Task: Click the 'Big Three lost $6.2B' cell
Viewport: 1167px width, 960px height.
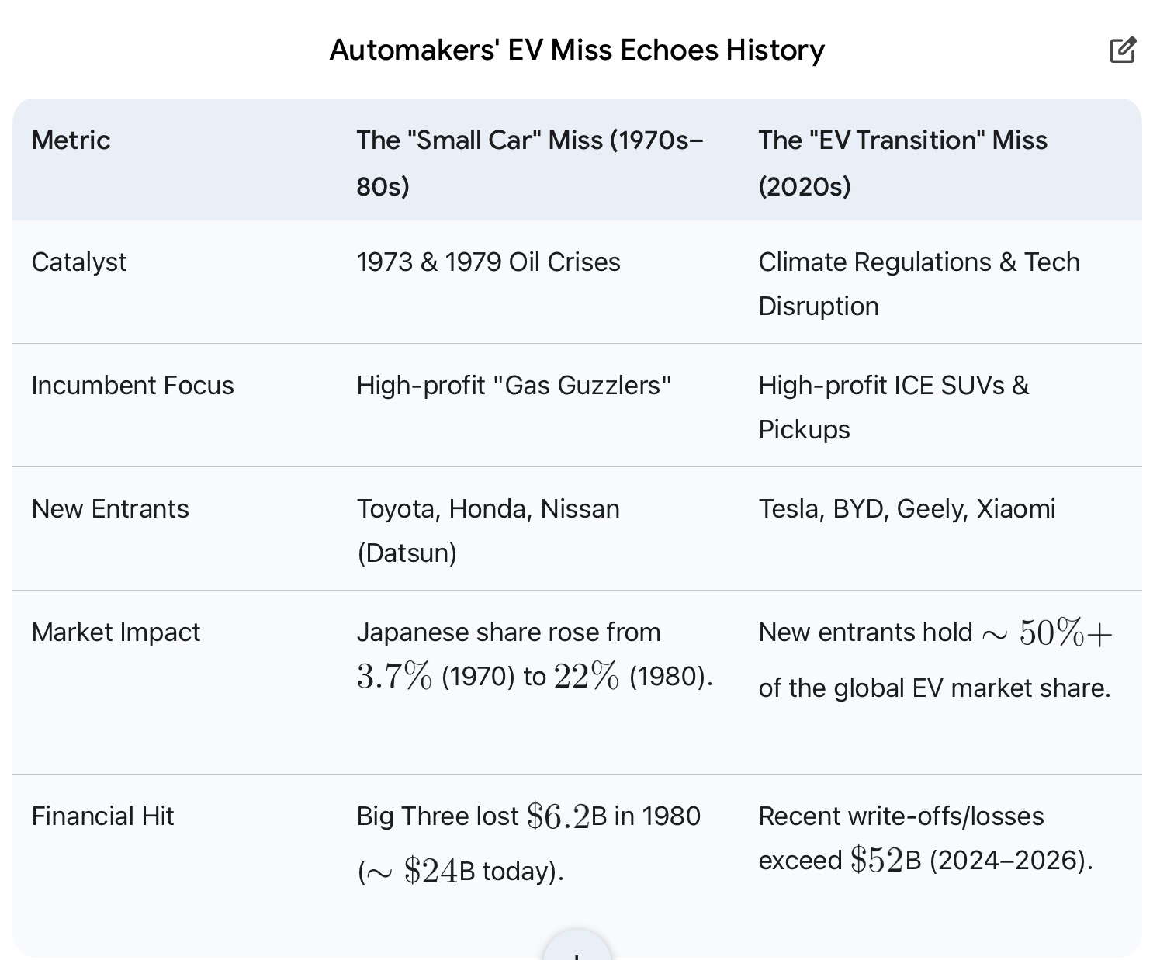Action: 528,843
